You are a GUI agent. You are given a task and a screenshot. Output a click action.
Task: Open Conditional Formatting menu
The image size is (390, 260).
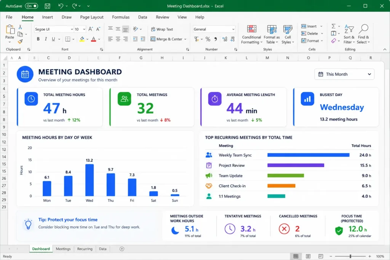point(251,34)
